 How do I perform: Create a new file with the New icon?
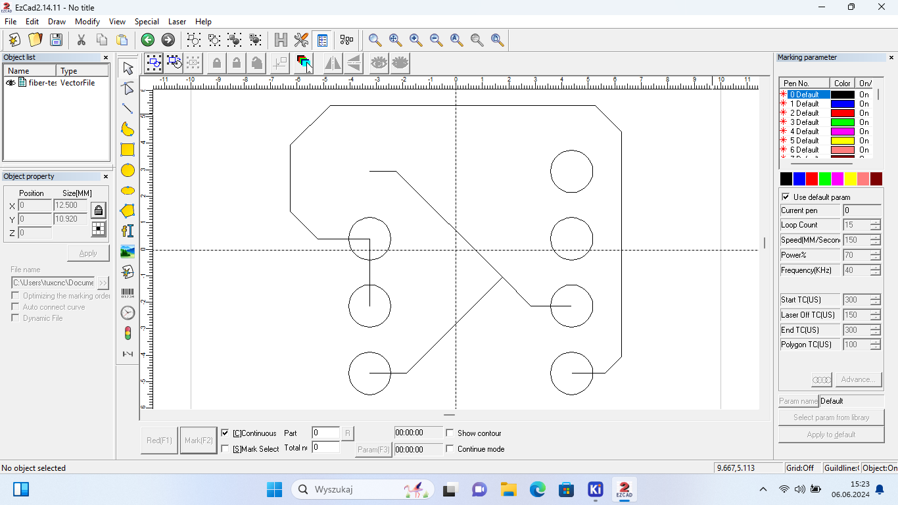[x=14, y=40]
